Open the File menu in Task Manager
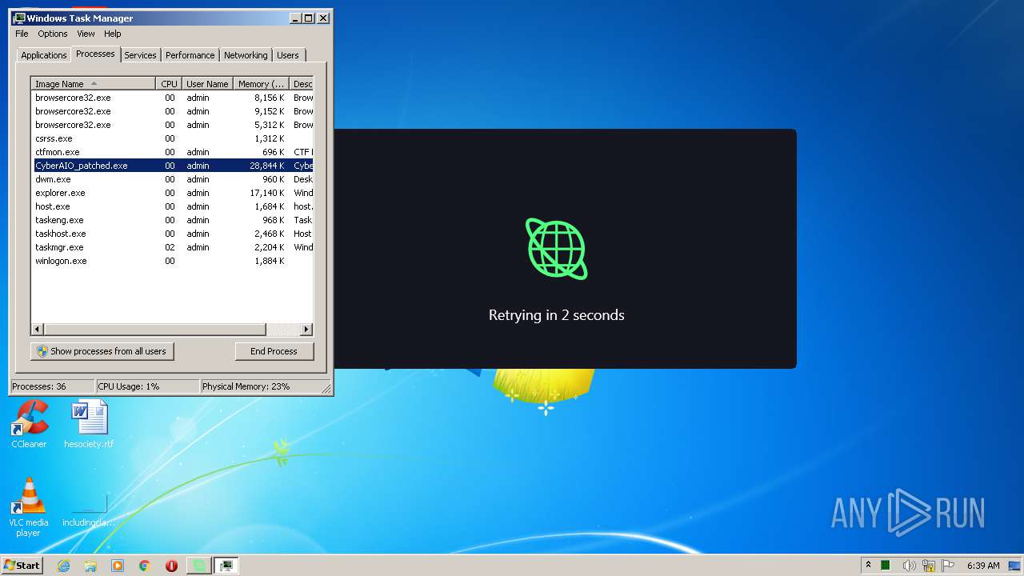1024x576 pixels. (22, 34)
